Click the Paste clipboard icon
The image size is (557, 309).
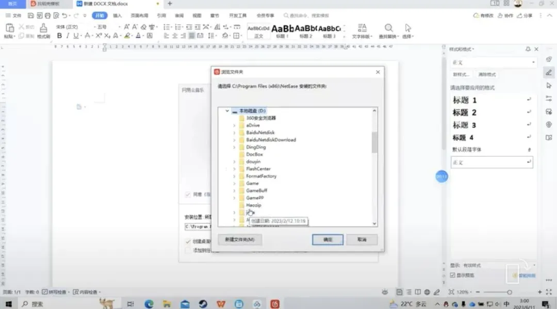[10, 28]
